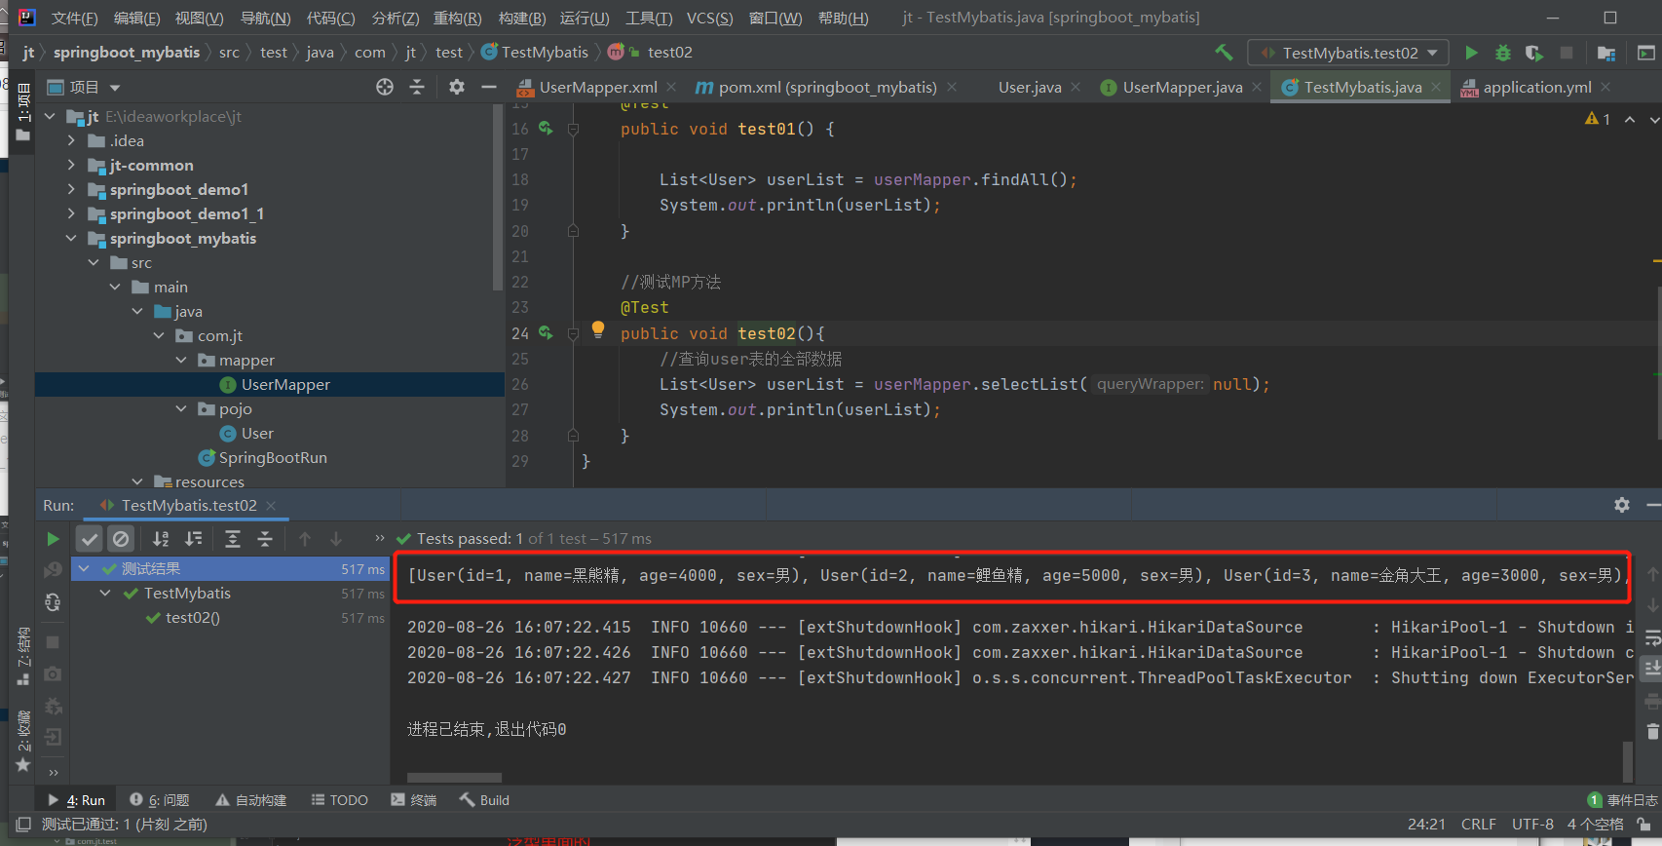
Task: Open the 6: 问题 tool window
Action: (160, 800)
